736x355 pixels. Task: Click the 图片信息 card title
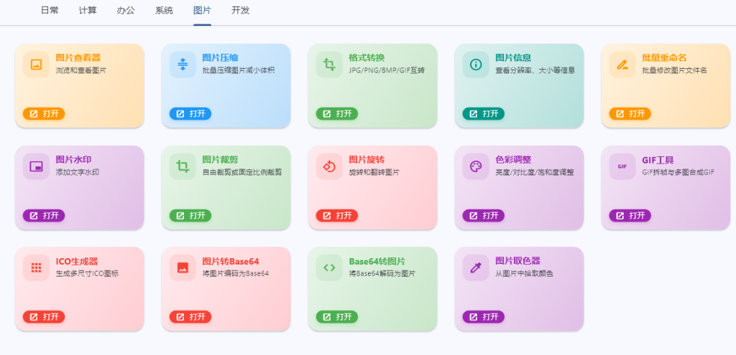coord(513,57)
